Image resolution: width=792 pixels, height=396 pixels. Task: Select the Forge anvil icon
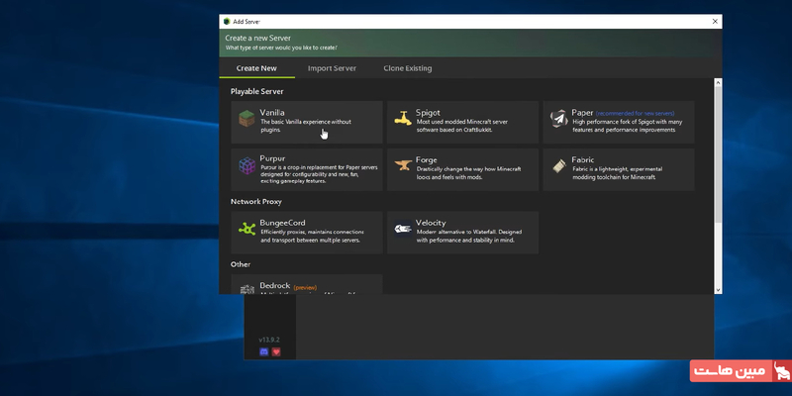pos(403,164)
